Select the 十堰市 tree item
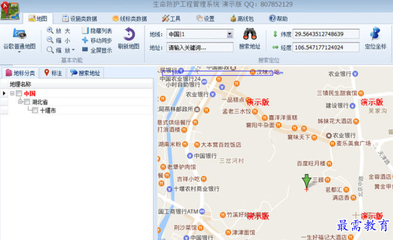The image size is (393, 240). click(48, 111)
